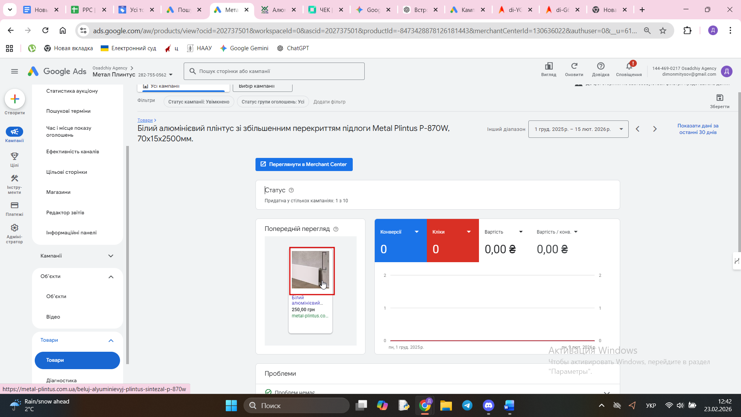This screenshot has height=417, width=741.
Task: Open the Appearance view icon
Action: click(x=548, y=66)
